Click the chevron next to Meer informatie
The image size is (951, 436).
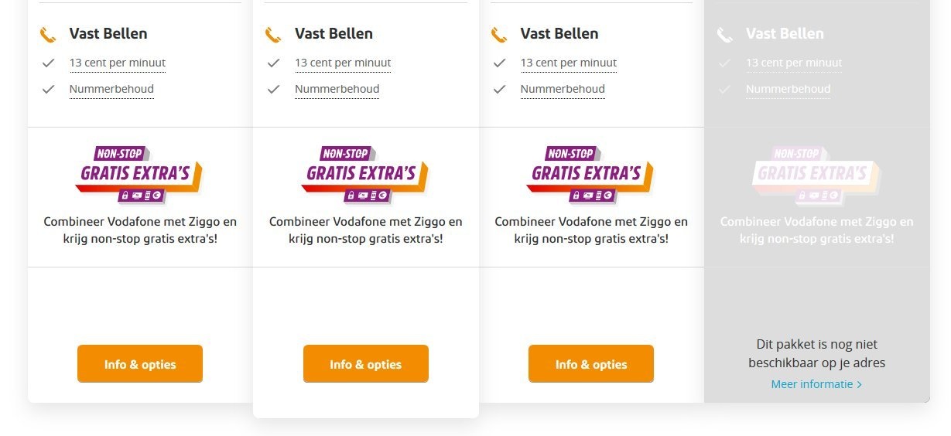coord(859,384)
